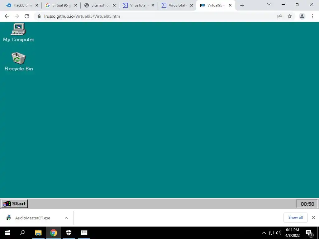
Task: Share this page icon
Action: [x=280, y=16]
